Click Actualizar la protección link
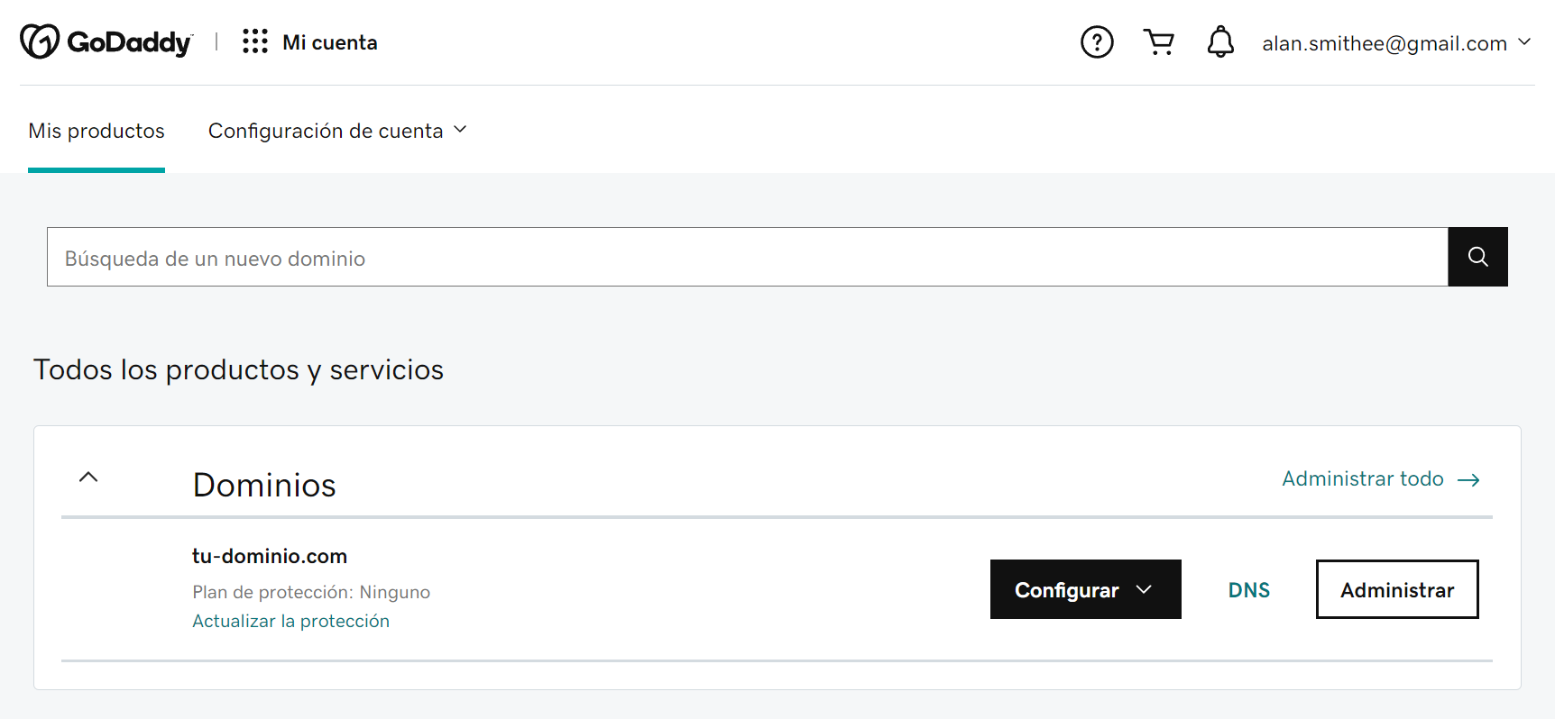Image resolution: width=1555 pixels, height=719 pixels. coord(290,621)
